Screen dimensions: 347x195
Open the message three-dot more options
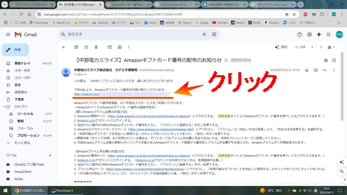coord(334,70)
